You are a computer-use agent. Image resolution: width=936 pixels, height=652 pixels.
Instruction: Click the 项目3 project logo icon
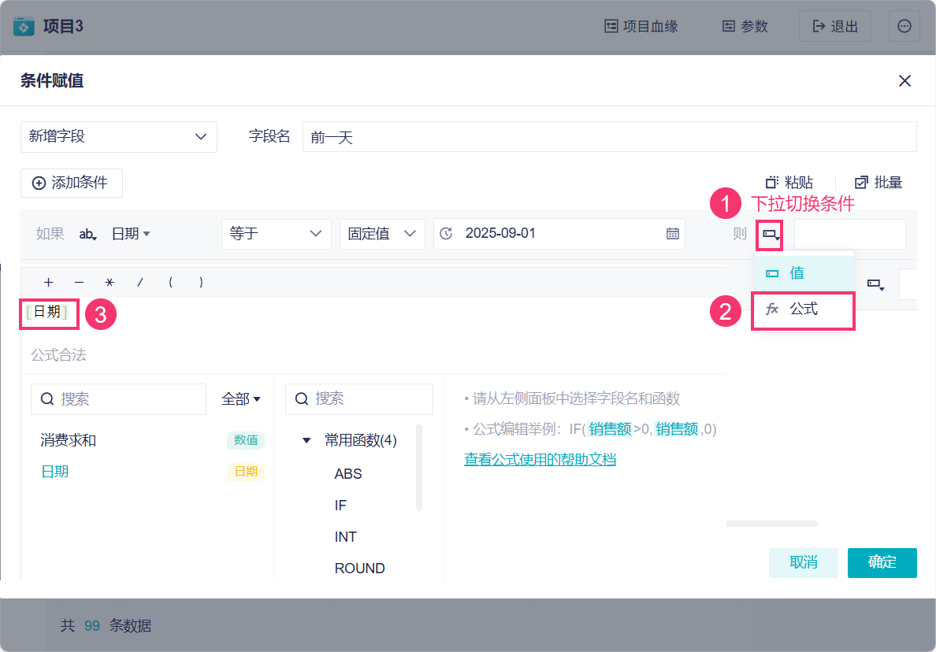tap(24, 26)
